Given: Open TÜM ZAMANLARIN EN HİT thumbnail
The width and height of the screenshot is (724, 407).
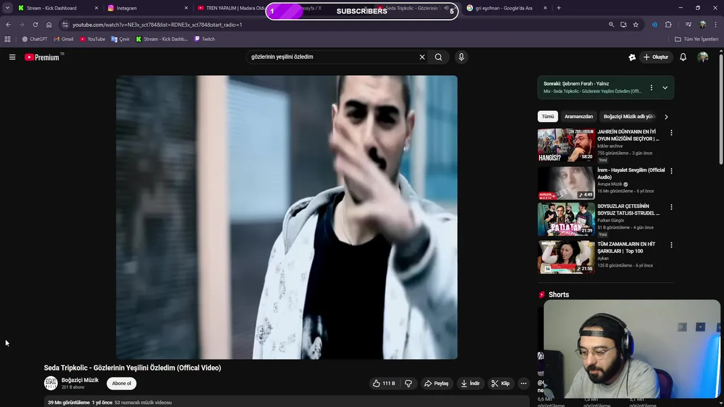Looking at the screenshot, I should tap(566, 257).
